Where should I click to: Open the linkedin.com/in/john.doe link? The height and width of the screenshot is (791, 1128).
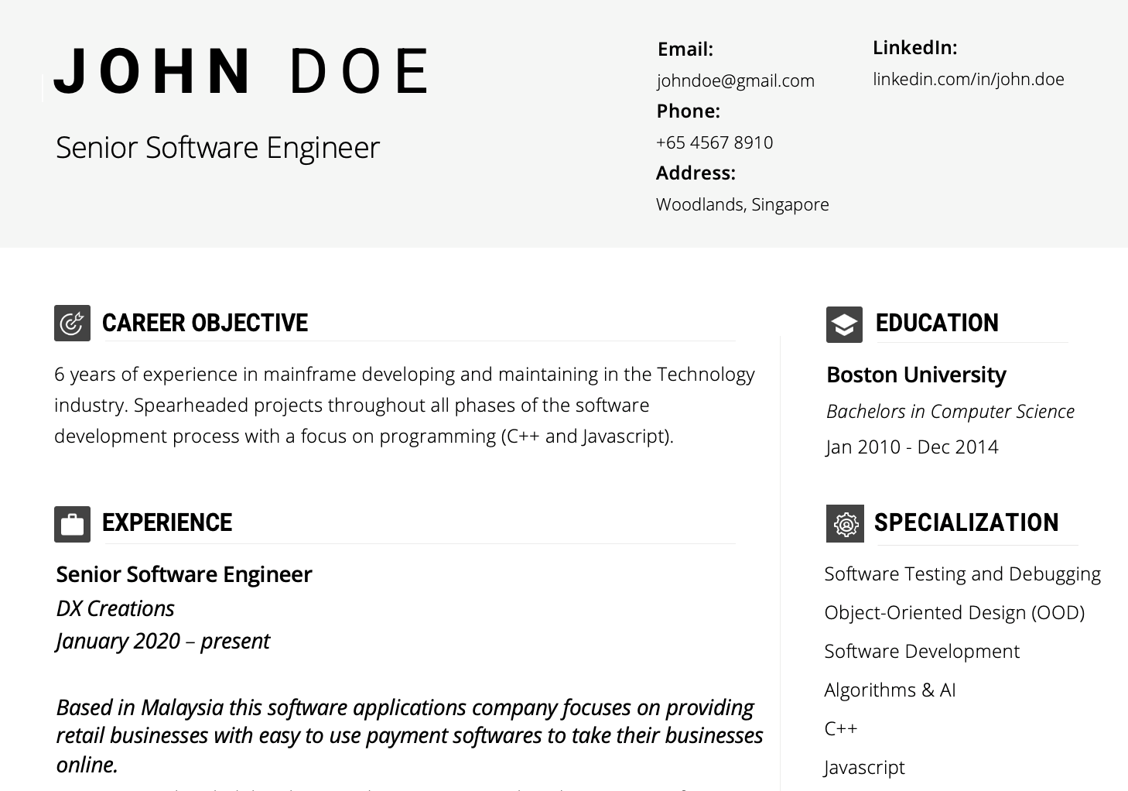(x=969, y=79)
